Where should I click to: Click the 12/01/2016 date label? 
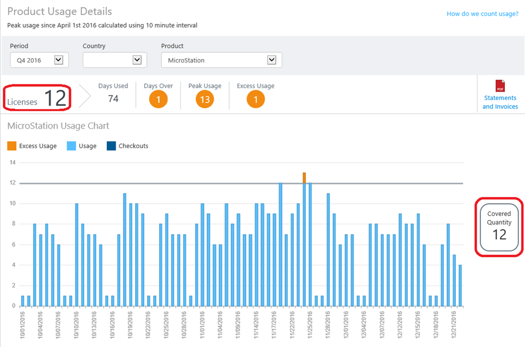pos(346,325)
